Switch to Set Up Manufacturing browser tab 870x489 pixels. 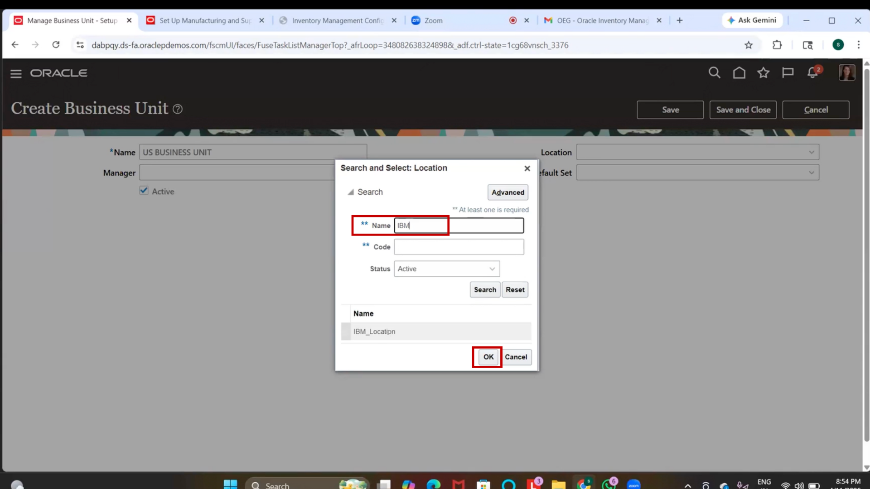(x=205, y=20)
